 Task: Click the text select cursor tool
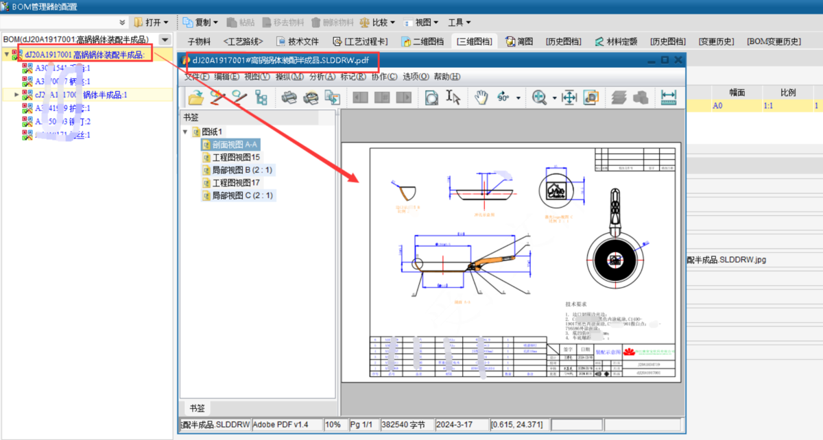coord(453,97)
